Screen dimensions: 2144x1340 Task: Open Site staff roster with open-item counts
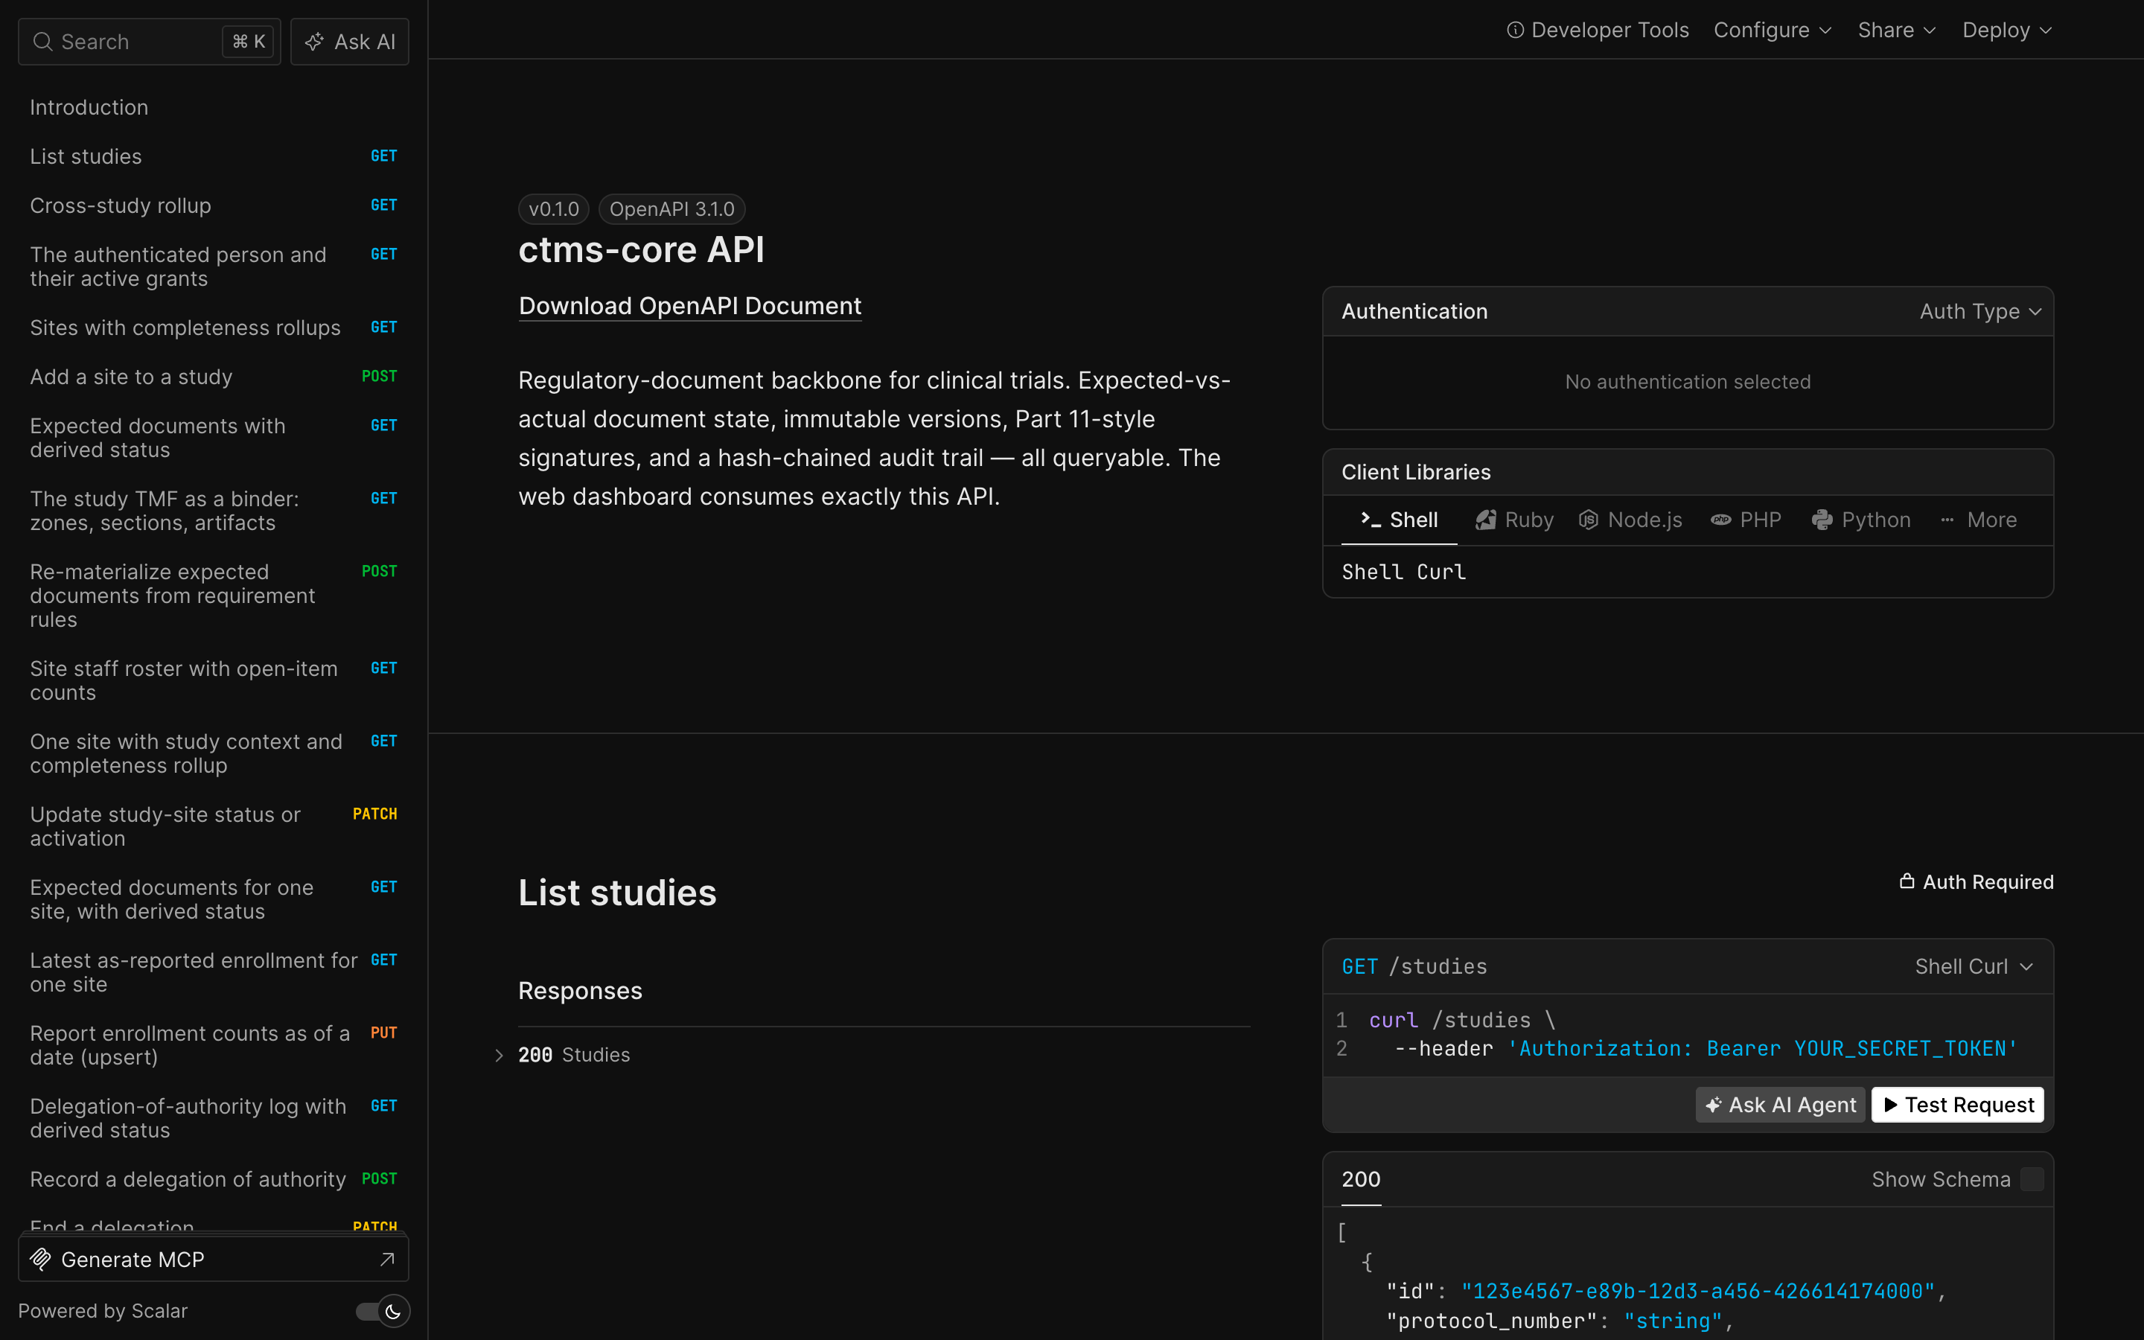(214, 680)
